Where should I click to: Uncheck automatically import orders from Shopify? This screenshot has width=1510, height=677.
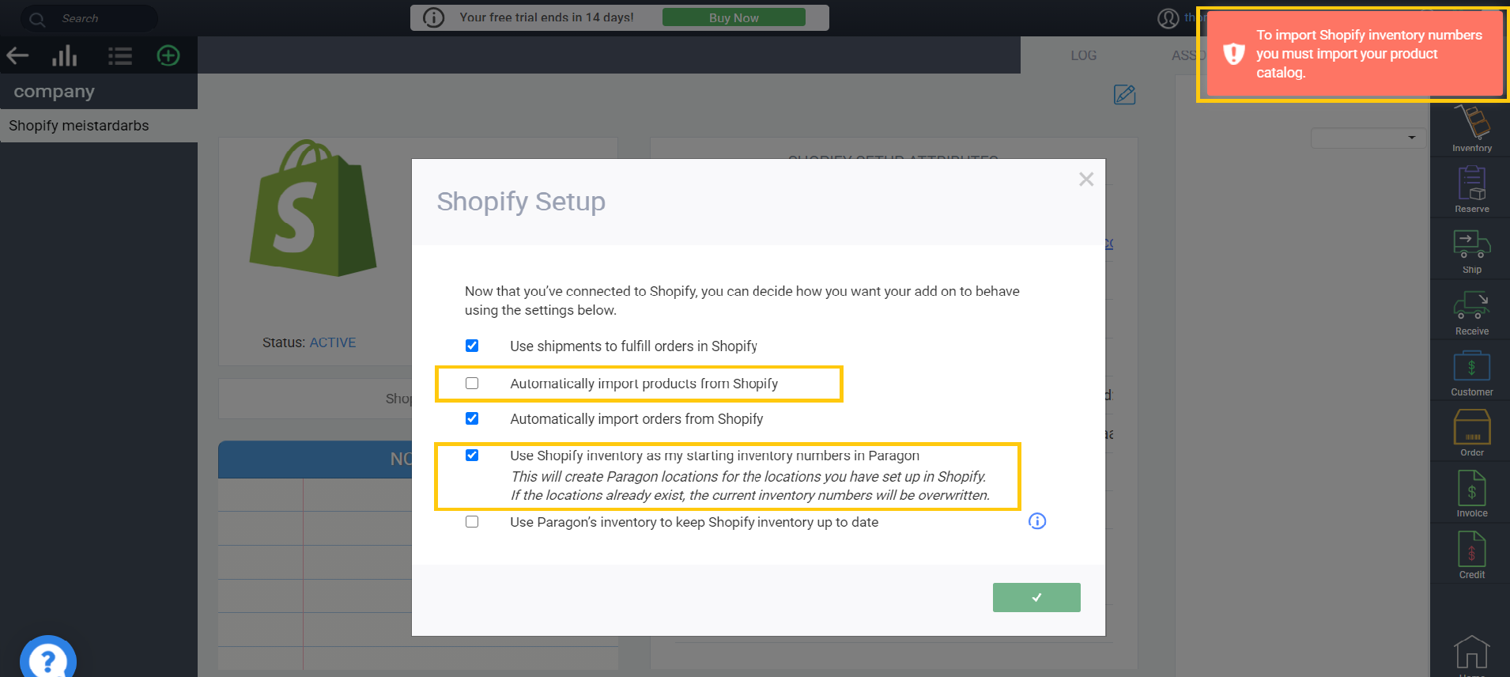pos(472,418)
